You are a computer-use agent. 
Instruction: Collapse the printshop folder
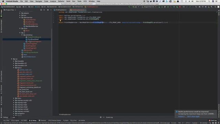tap(22, 35)
